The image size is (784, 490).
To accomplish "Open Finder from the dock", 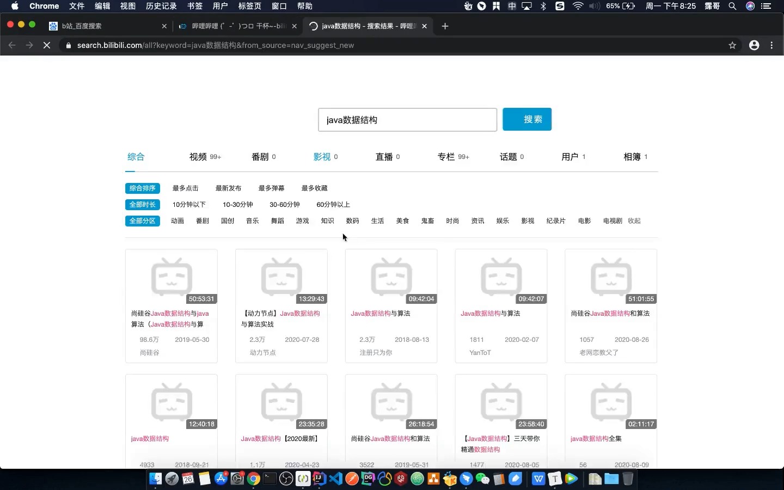I will click(156, 479).
